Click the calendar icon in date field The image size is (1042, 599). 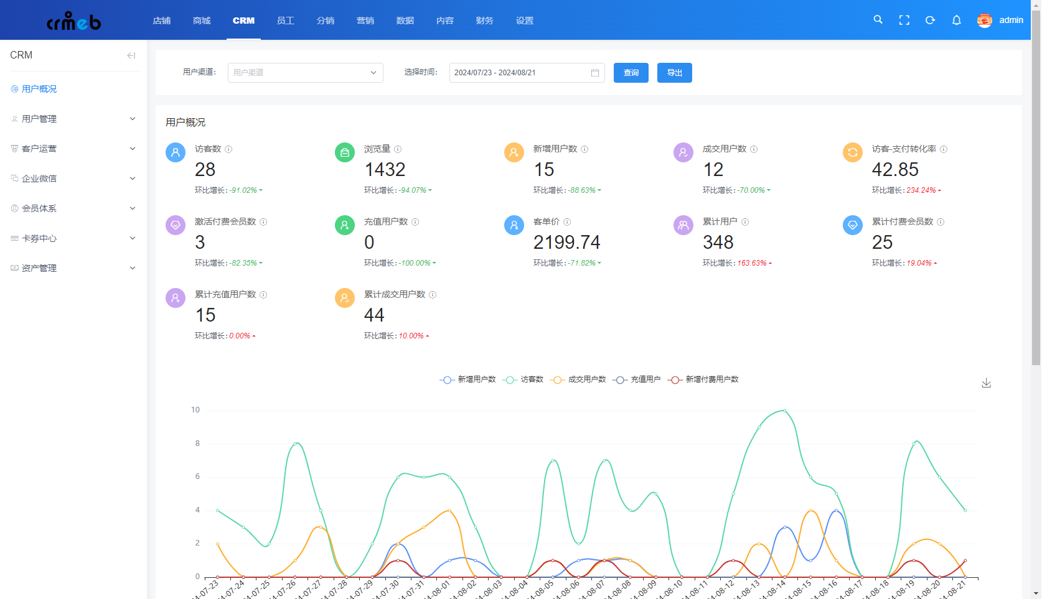coord(595,73)
